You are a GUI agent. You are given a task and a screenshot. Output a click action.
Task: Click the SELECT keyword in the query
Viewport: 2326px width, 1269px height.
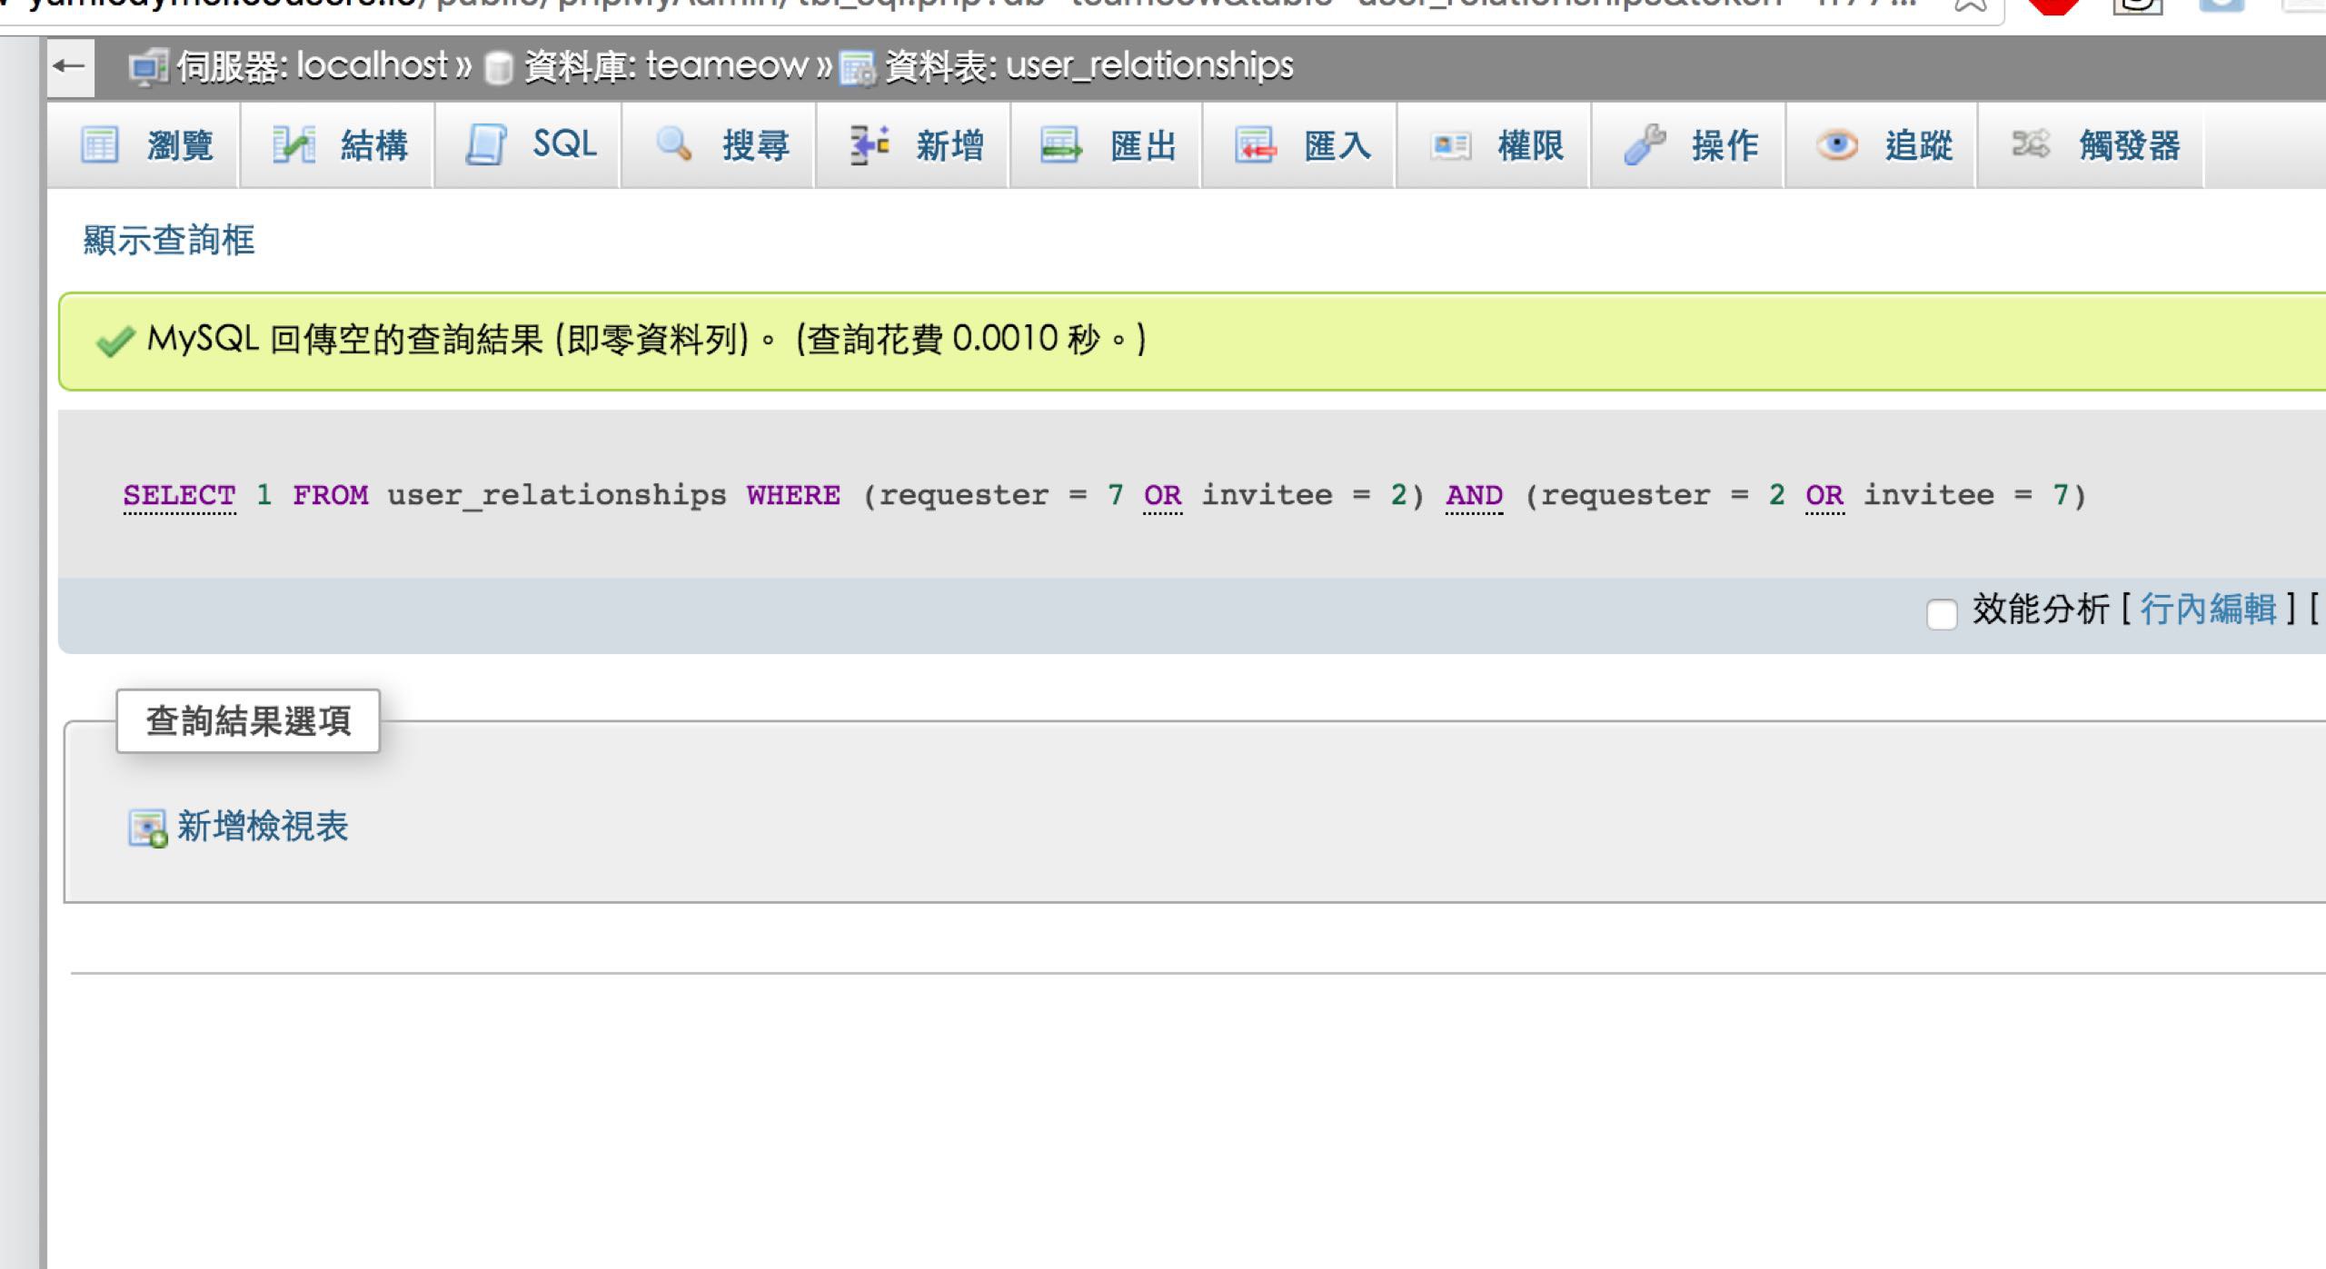tap(179, 495)
